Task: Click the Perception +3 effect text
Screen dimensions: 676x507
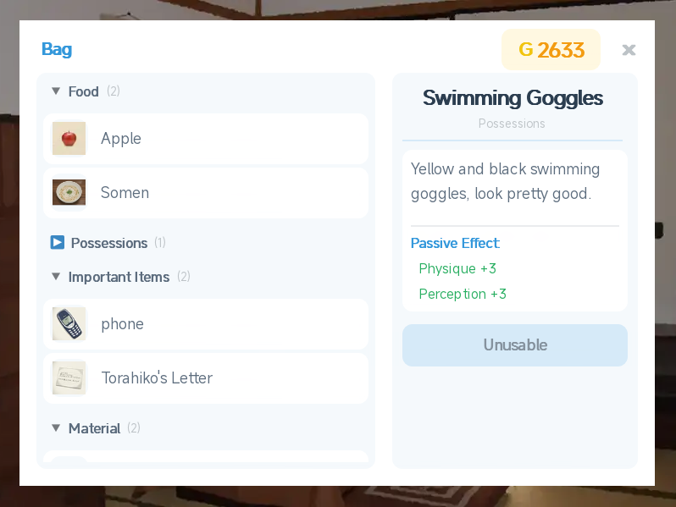Action: (x=463, y=295)
